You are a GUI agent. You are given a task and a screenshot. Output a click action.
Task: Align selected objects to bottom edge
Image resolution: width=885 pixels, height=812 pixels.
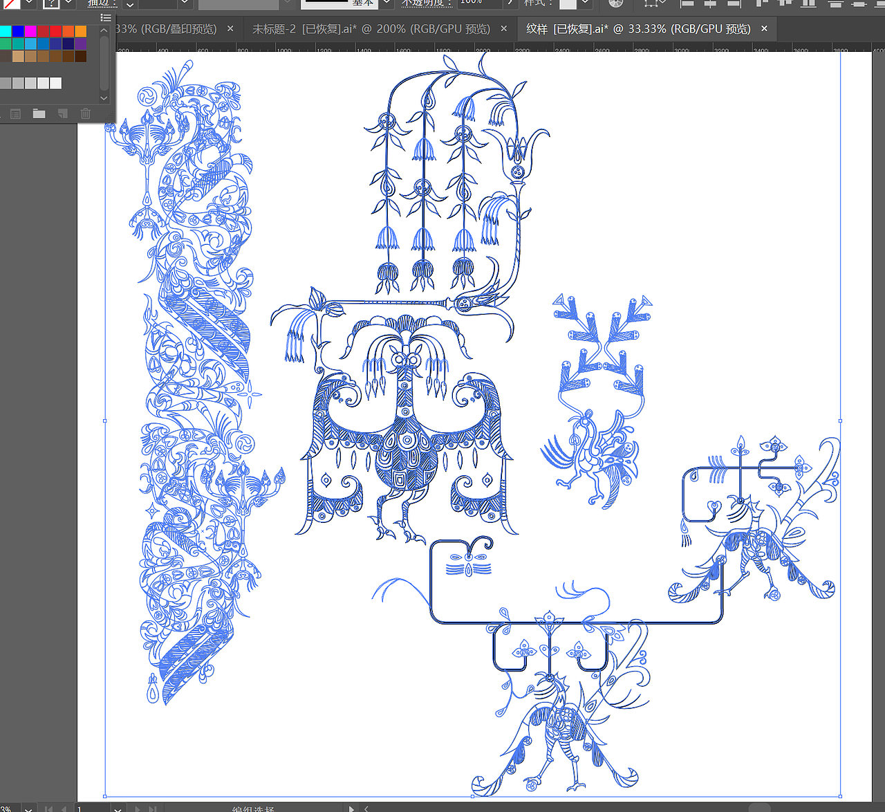808,3
